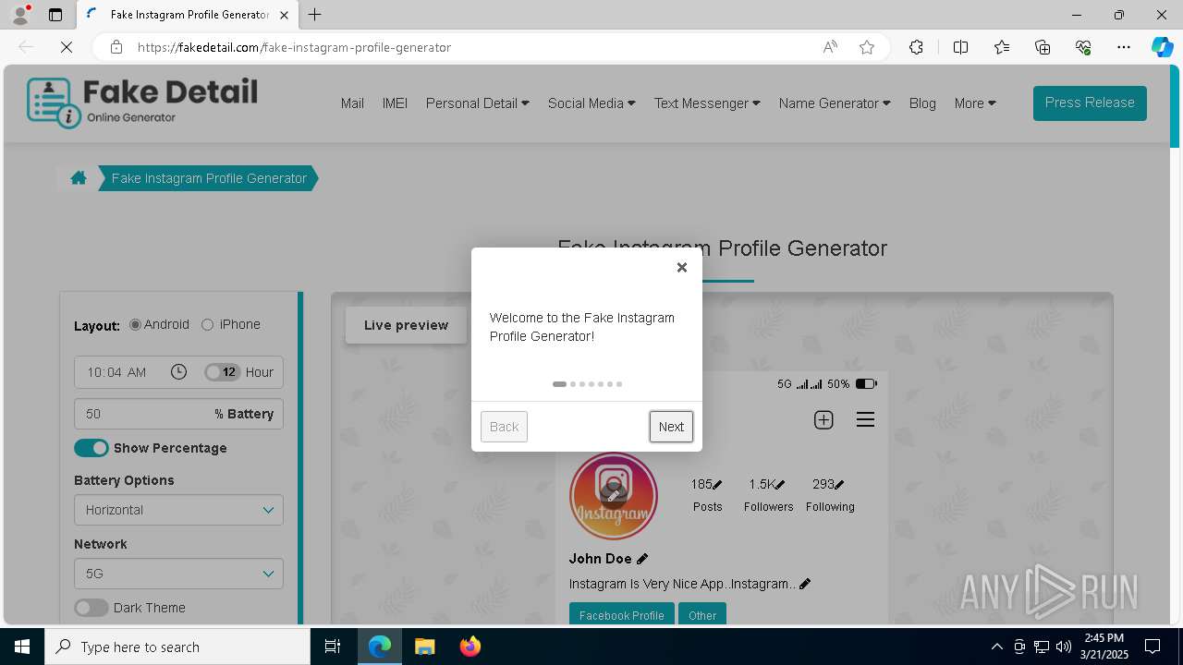The height and width of the screenshot is (665, 1183).
Task: Click the favorites star in address bar
Action: [867, 47]
